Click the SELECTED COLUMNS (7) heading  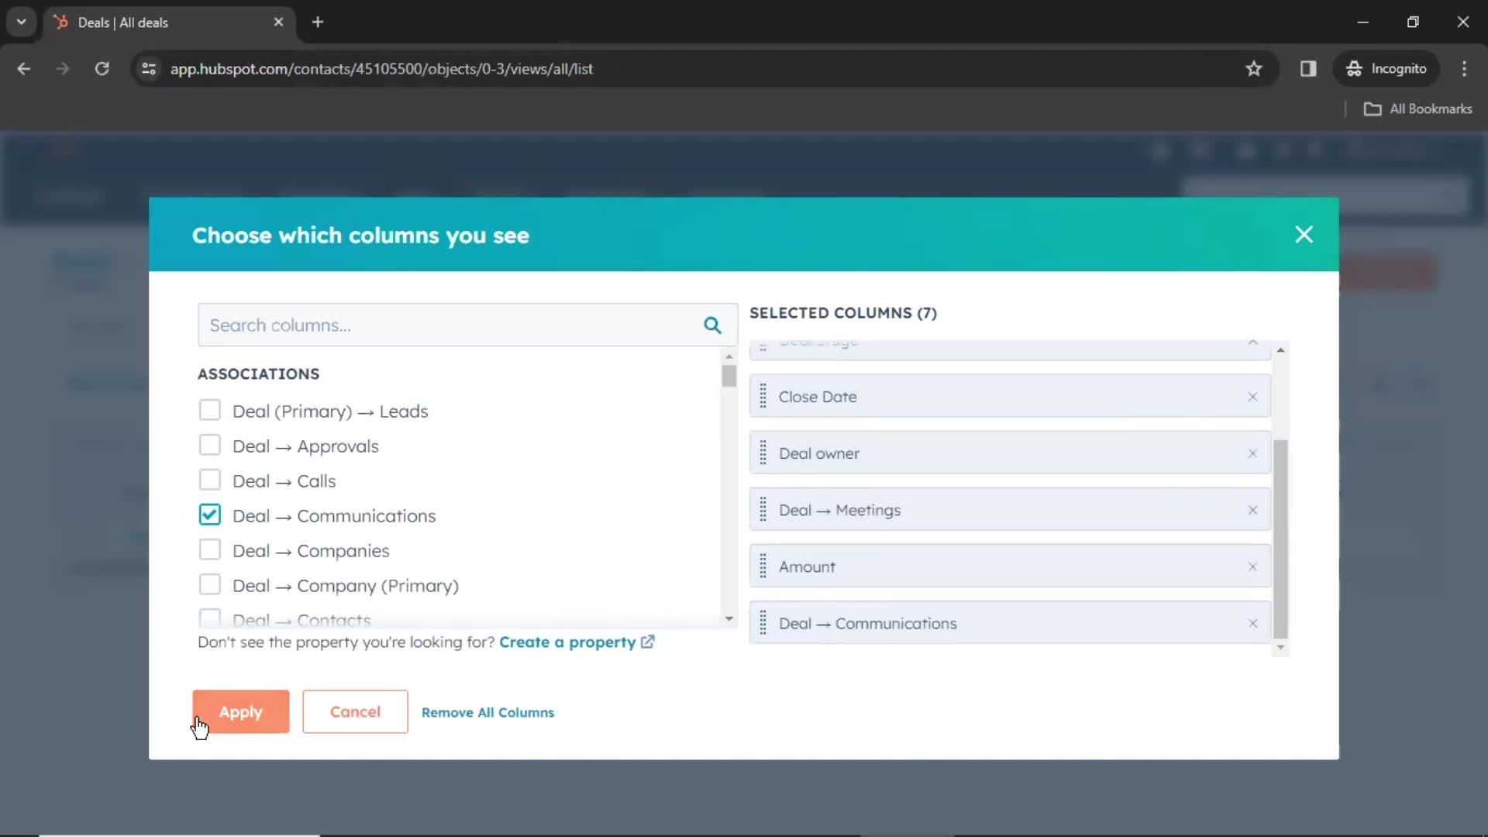[843, 313]
